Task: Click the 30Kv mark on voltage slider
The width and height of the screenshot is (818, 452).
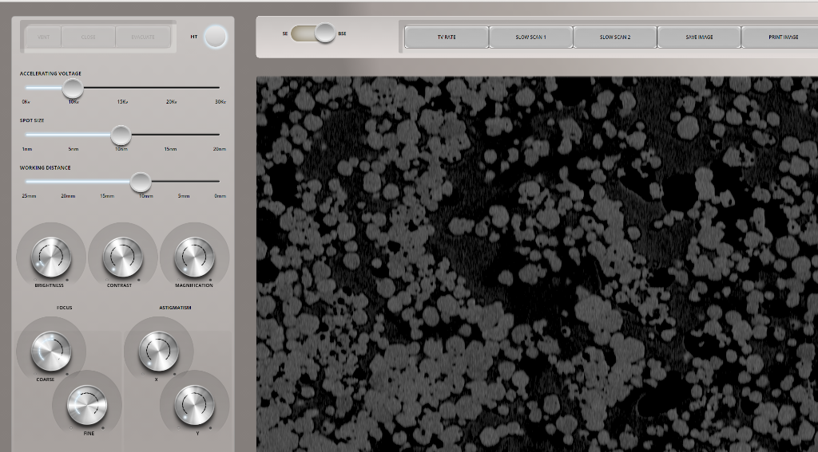Action: pos(220,101)
